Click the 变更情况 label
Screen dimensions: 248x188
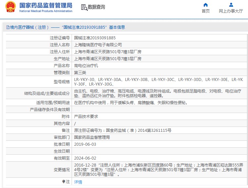[x=62, y=170]
